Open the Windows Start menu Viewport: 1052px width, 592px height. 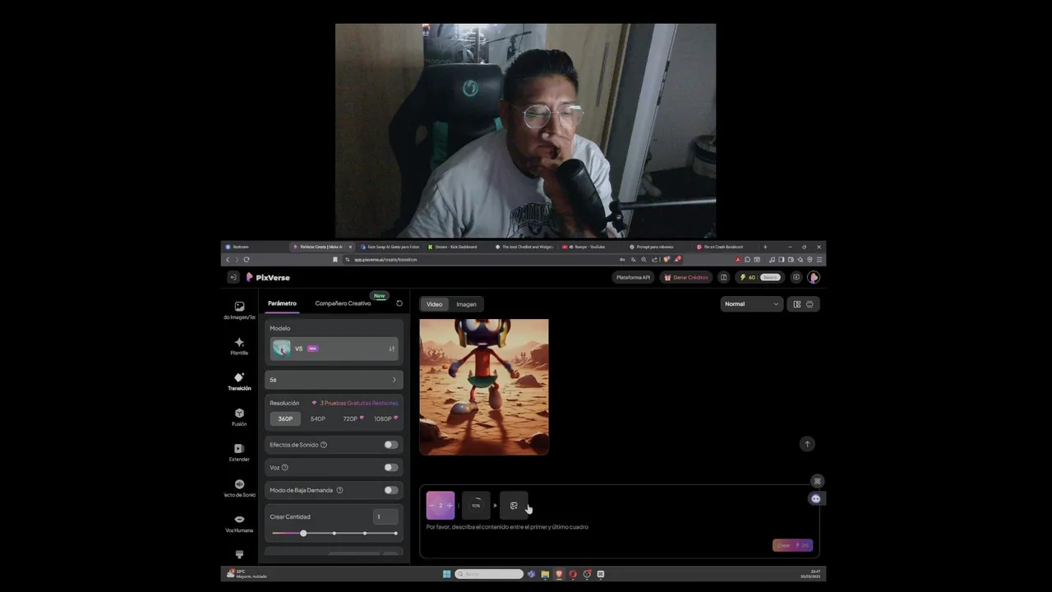pos(447,574)
